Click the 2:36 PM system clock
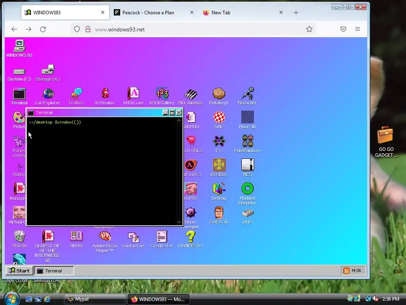Viewport: 406px width, 305px height. [391, 299]
